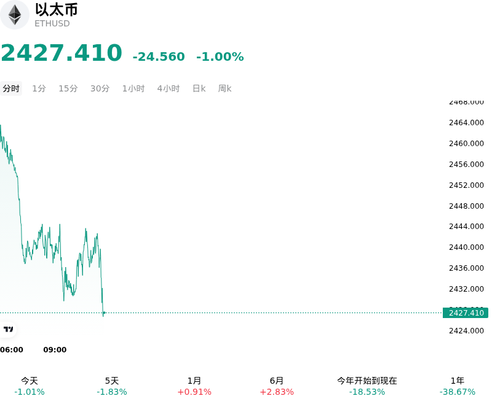492x404 pixels.
Task: Select the 分时 chart interval tab
Action: (x=11, y=88)
